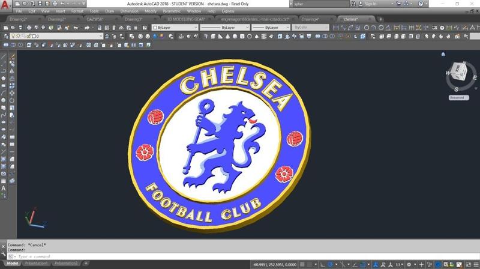
Task: Open the Draw menu
Action: pyautogui.click(x=110, y=11)
